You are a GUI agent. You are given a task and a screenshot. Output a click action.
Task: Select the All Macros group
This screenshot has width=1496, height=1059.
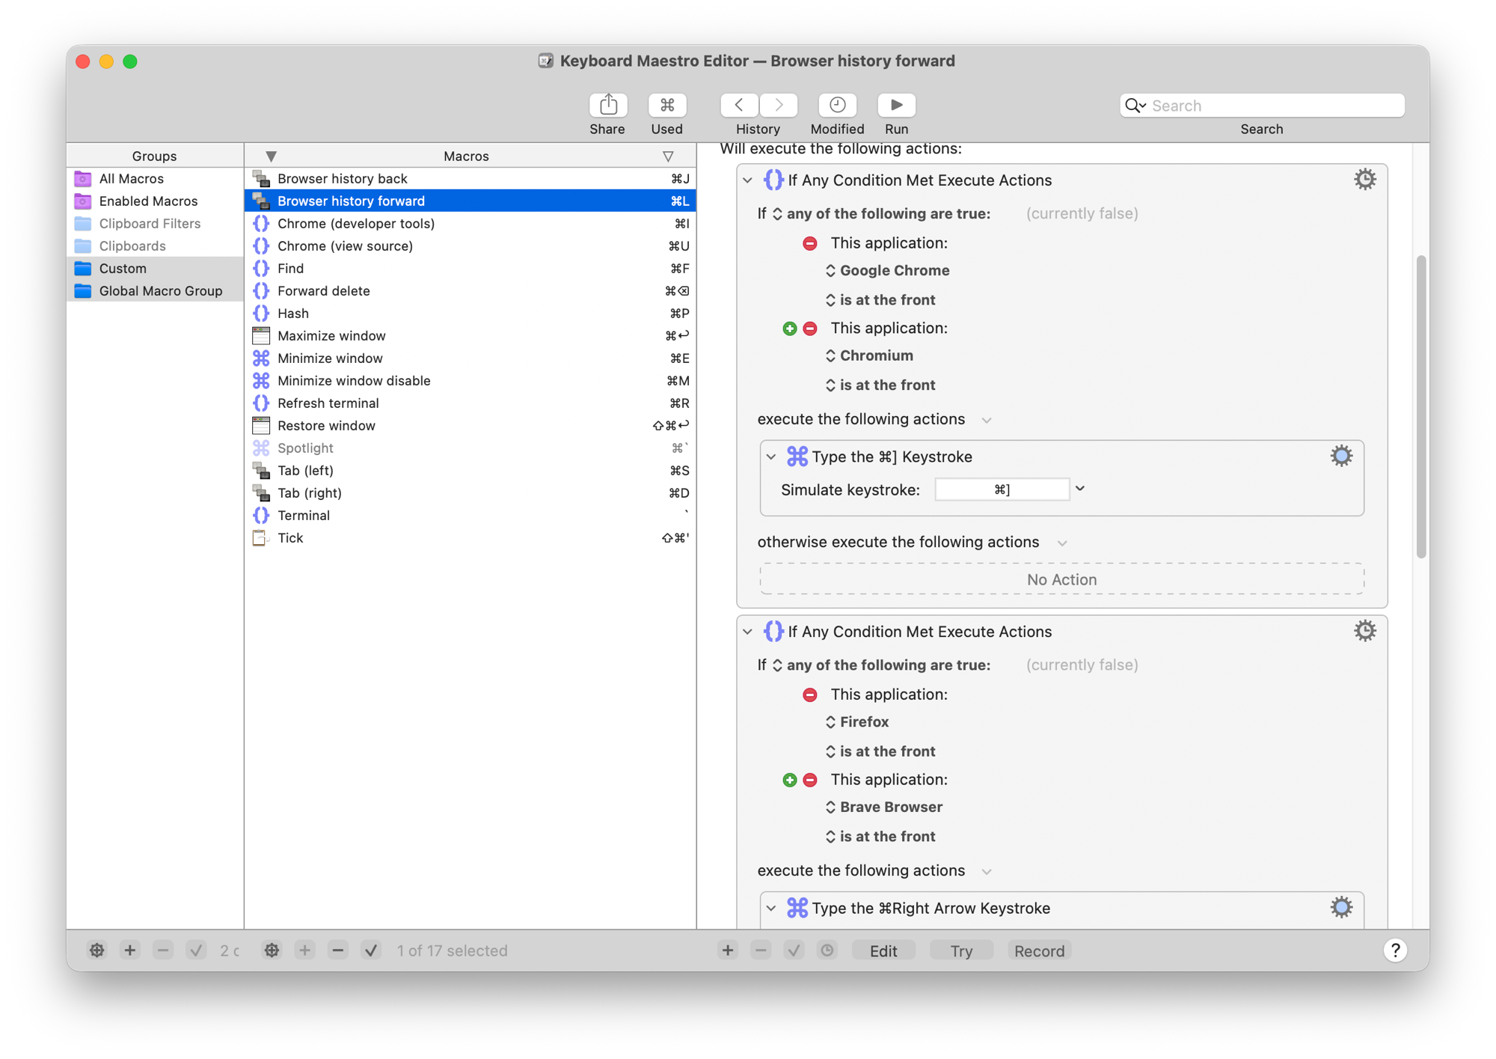(155, 179)
